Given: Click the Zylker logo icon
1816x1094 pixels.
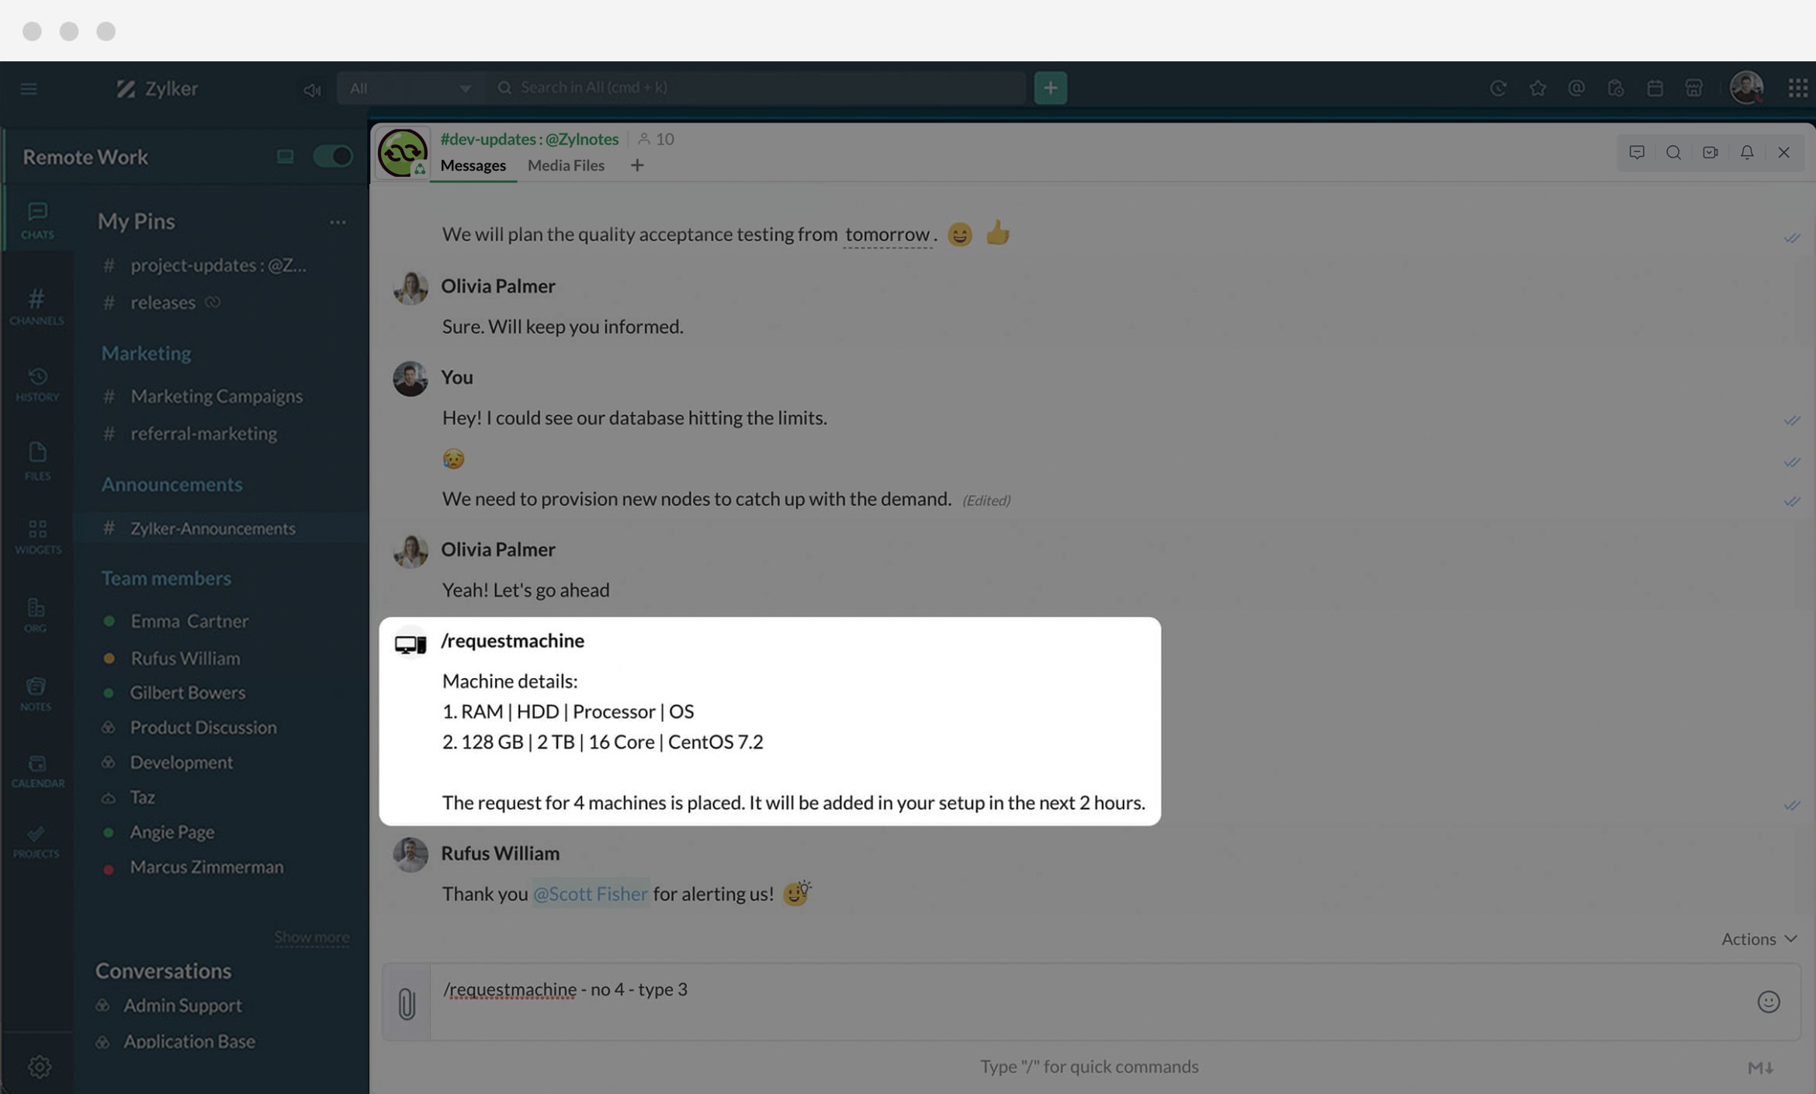Looking at the screenshot, I should 124,88.
